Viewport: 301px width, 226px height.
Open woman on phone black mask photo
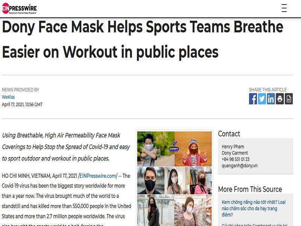pyautogui.click(x=156, y=211)
